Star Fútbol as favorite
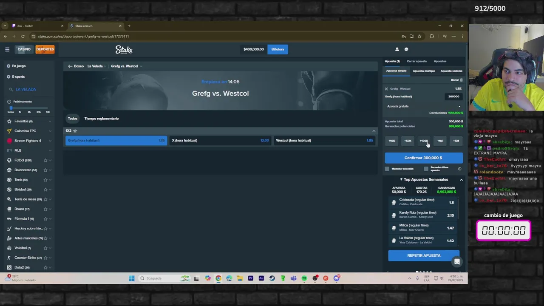Image resolution: width=544 pixels, height=306 pixels. tap(45, 160)
